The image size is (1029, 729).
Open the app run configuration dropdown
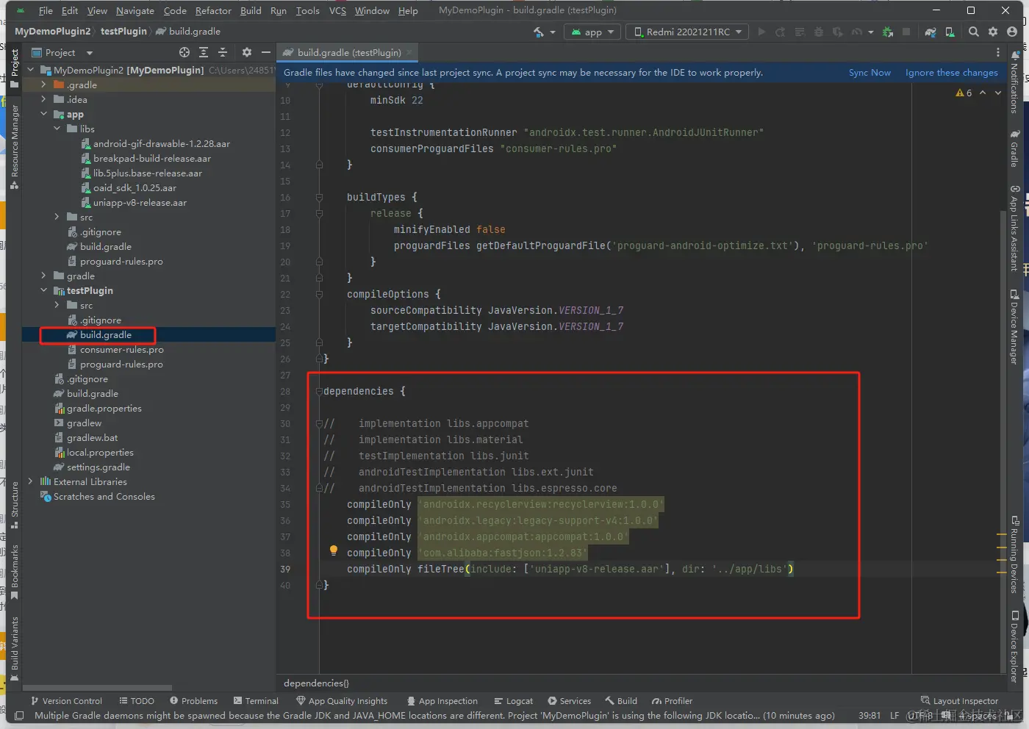click(x=593, y=32)
